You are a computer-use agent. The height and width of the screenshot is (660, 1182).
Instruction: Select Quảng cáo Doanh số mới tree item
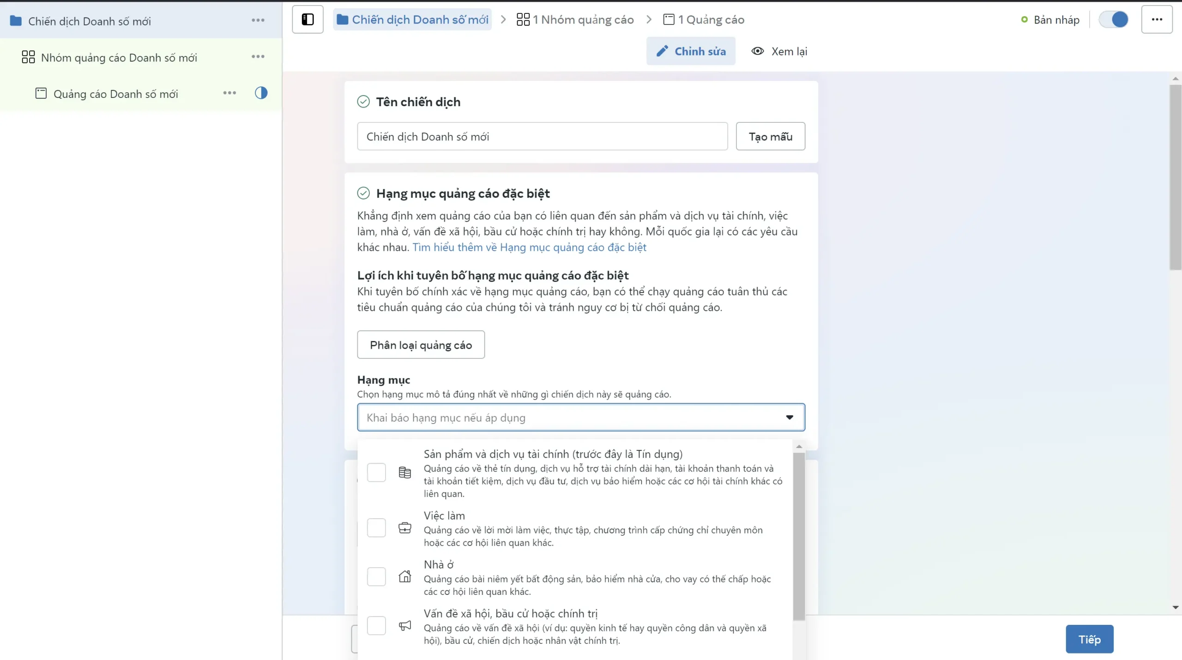[140, 93]
